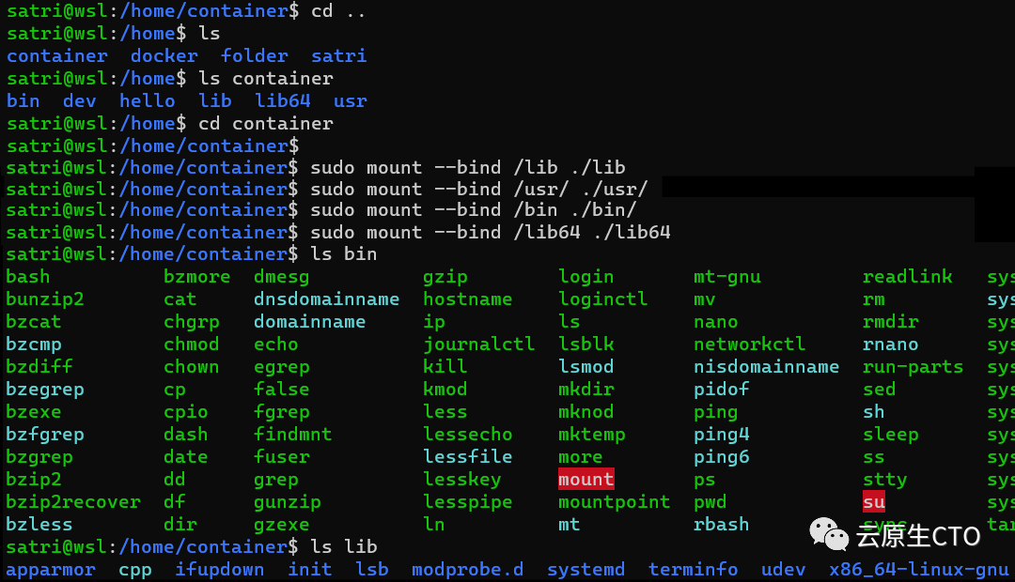
Task: Click the 云原生CTO watermark text
Action: [x=918, y=536]
